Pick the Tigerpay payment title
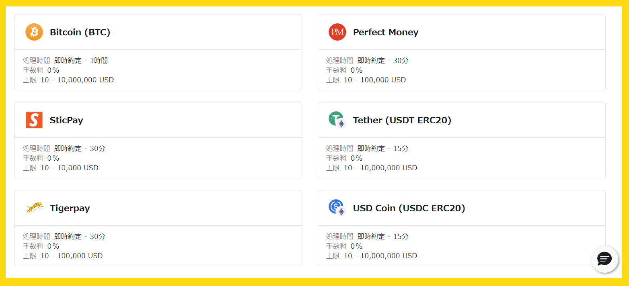The height and width of the screenshot is (286, 629). click(x=70, y=208)
